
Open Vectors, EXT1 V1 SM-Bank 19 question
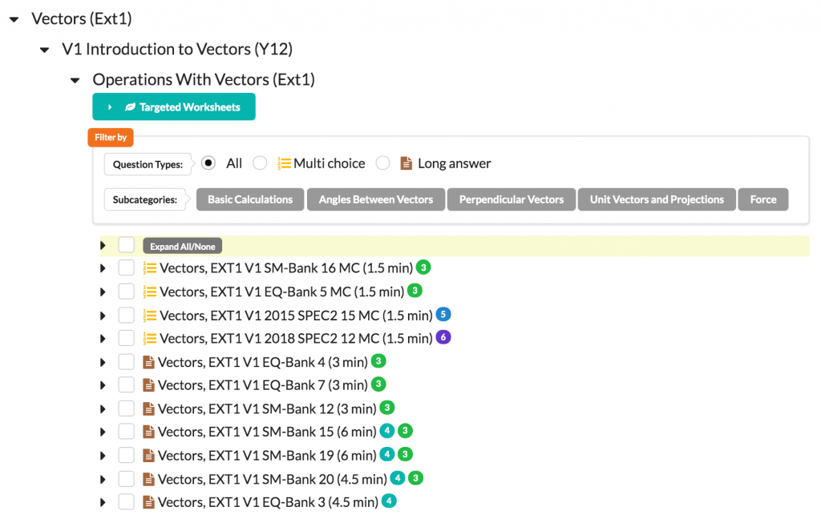(267, 455)
